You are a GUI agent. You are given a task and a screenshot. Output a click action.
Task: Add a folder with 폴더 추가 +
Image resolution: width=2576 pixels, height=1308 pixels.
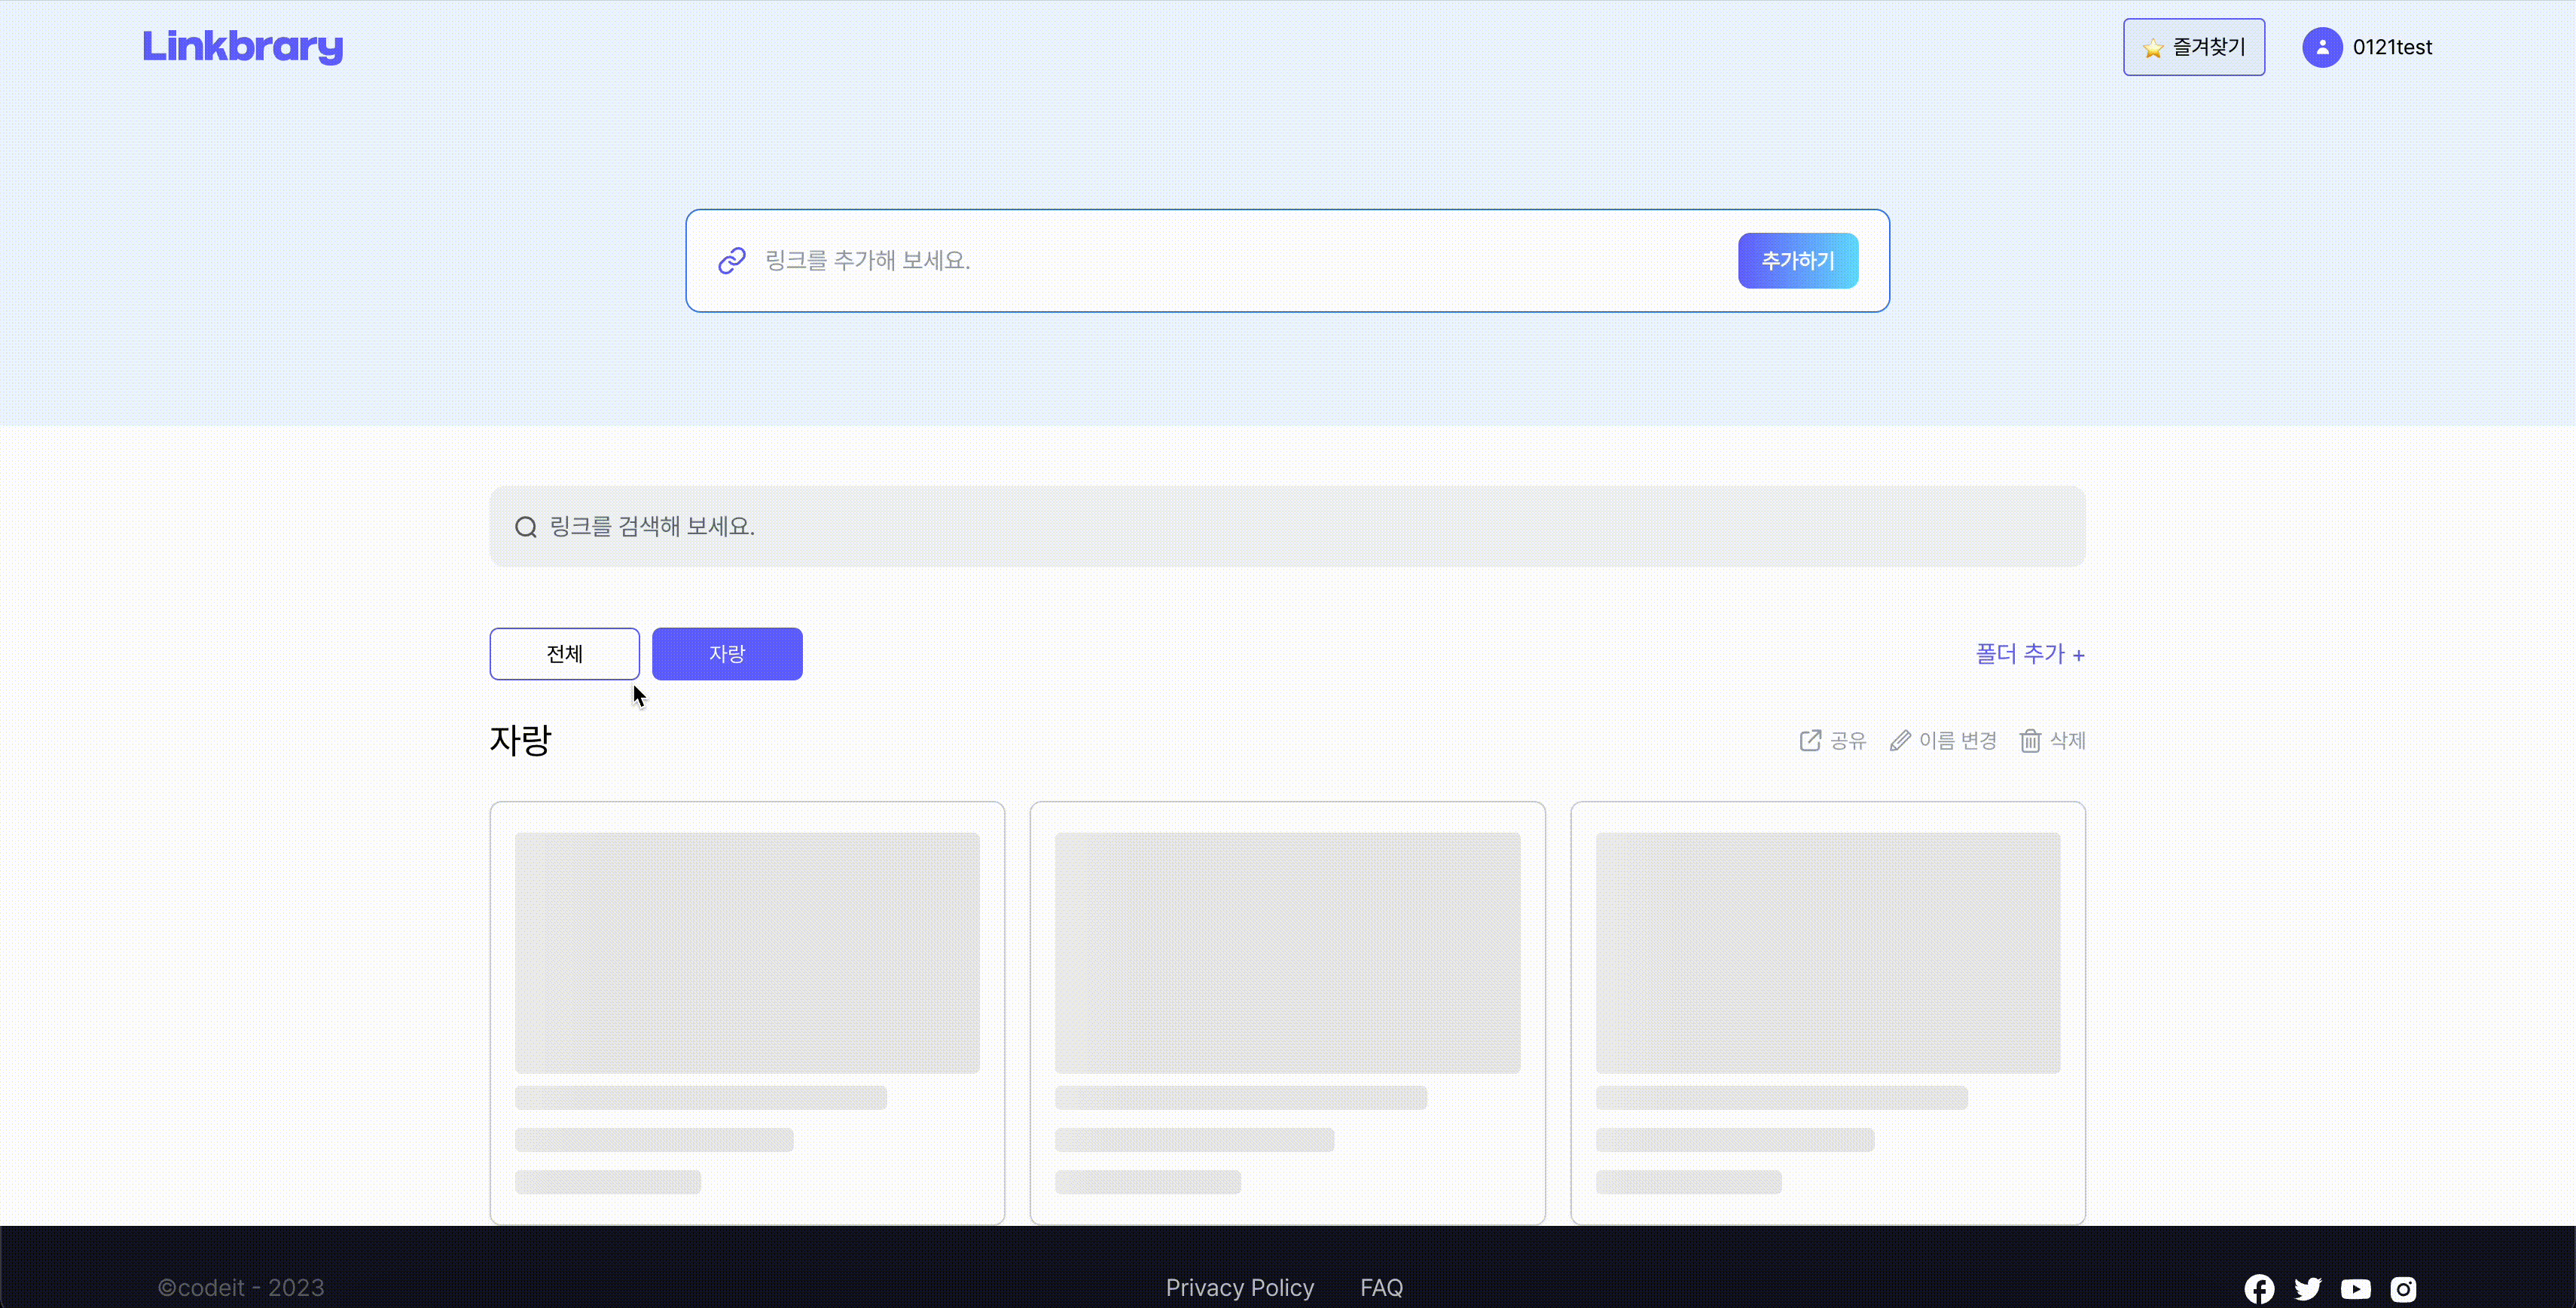pyautogui.click(x=2030, y=654)
